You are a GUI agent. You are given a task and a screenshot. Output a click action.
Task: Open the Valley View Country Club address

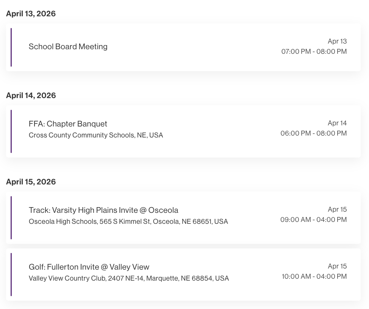coord(129,278)
